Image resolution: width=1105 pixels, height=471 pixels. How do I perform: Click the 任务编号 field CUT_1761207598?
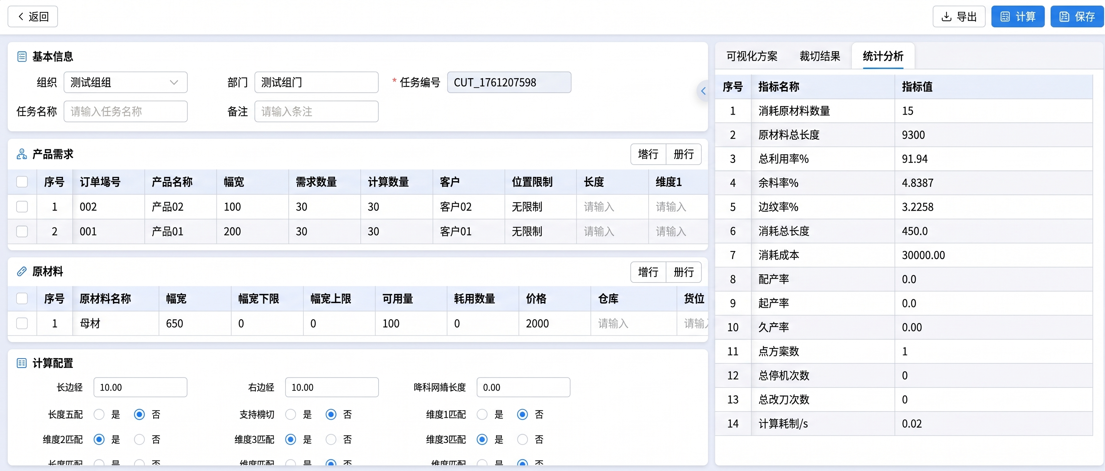[509, 82]
